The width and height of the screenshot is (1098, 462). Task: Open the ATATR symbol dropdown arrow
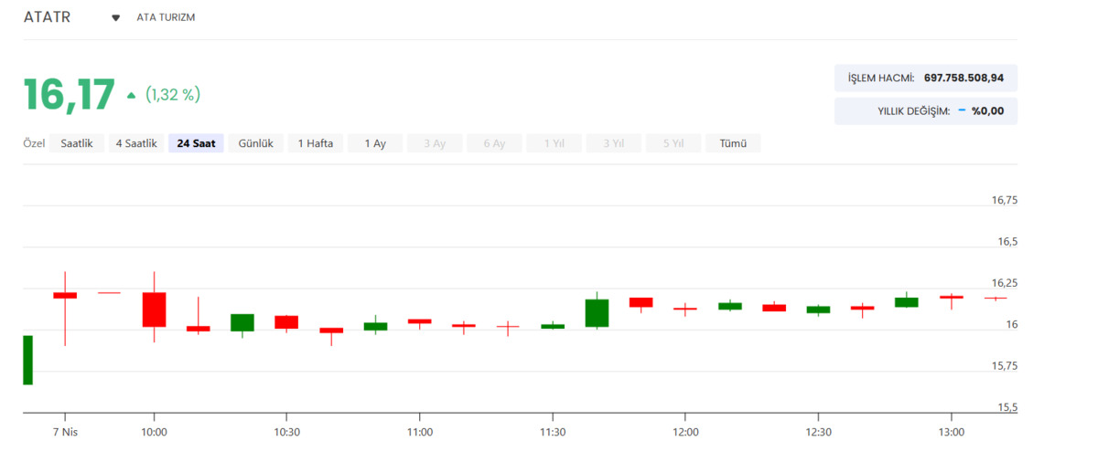point(116,18)
